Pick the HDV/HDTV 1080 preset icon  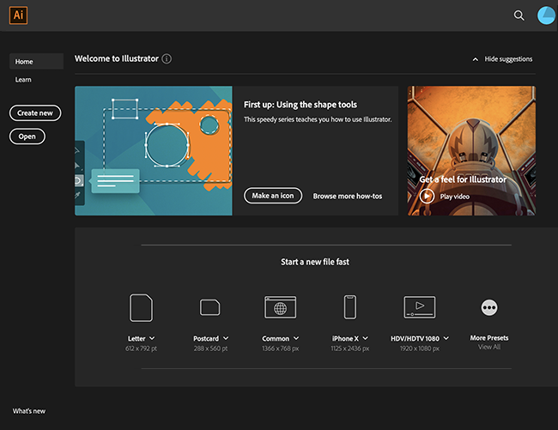click(419, 307)
